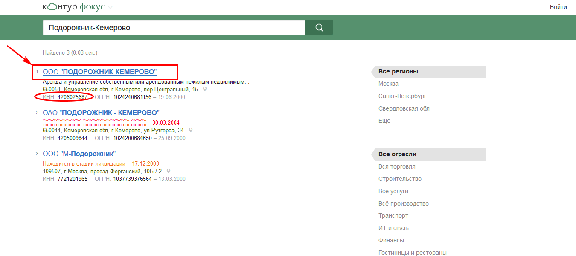The height and width of the screenshot is (256, 576).
Task: Click the address 109507, г Москва
Action: (102, 171)
